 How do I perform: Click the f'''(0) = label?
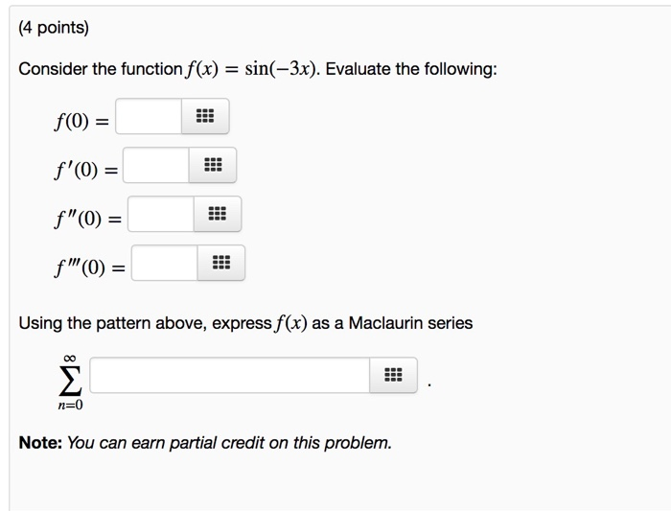pos(89,267)
